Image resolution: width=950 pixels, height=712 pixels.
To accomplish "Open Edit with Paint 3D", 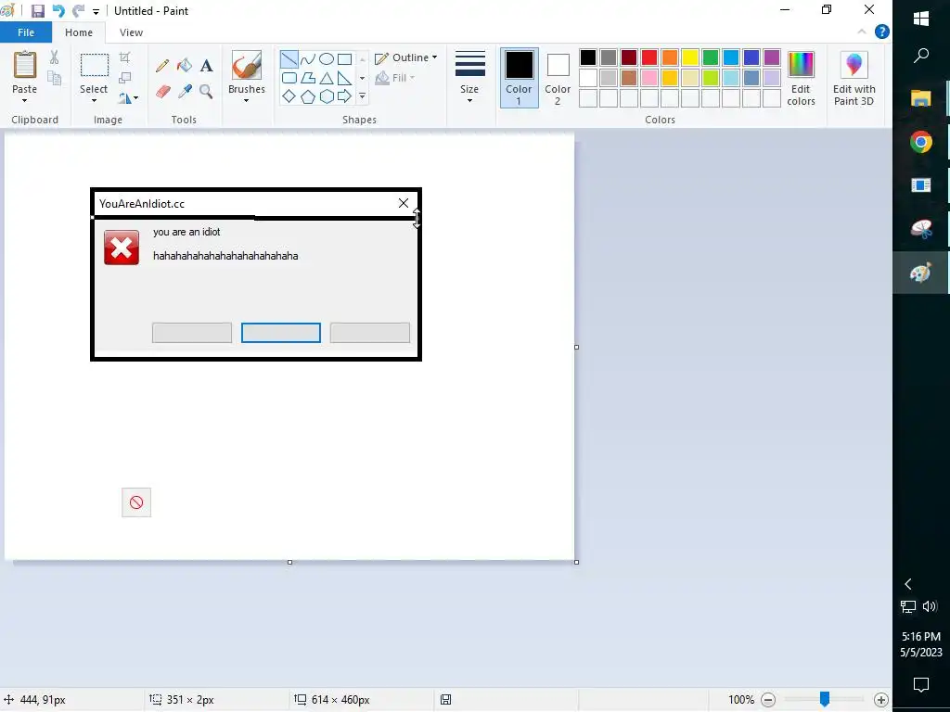I will point(854,79).
